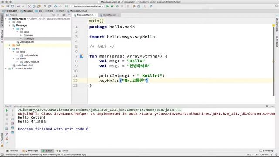Click the Paste icon in toolbar
This screenshot has height=157, width=279.
[x=39, y=6]
